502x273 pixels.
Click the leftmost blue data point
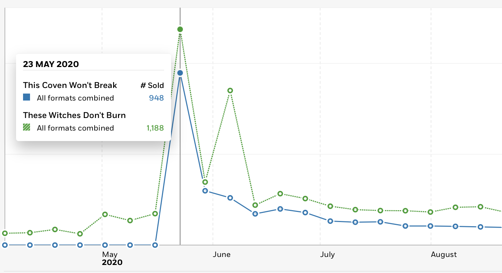[5, 245]
